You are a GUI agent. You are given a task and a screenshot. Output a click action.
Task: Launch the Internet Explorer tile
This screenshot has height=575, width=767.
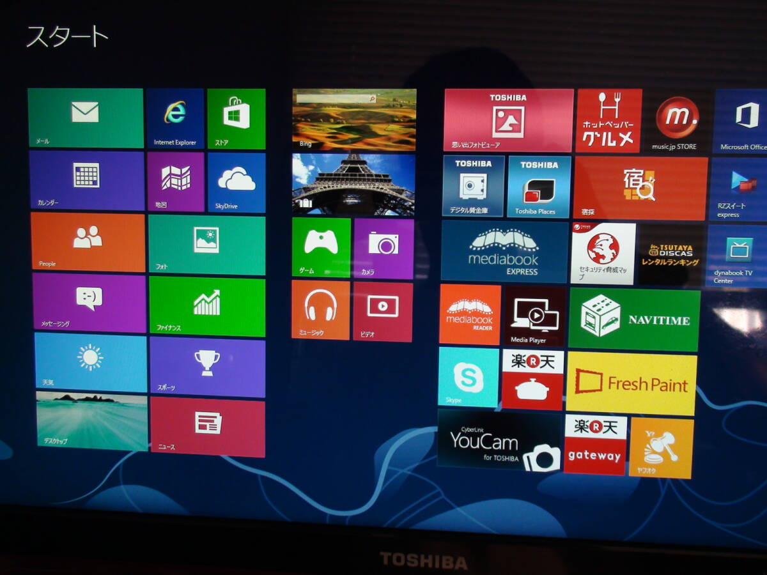(175, 118)
